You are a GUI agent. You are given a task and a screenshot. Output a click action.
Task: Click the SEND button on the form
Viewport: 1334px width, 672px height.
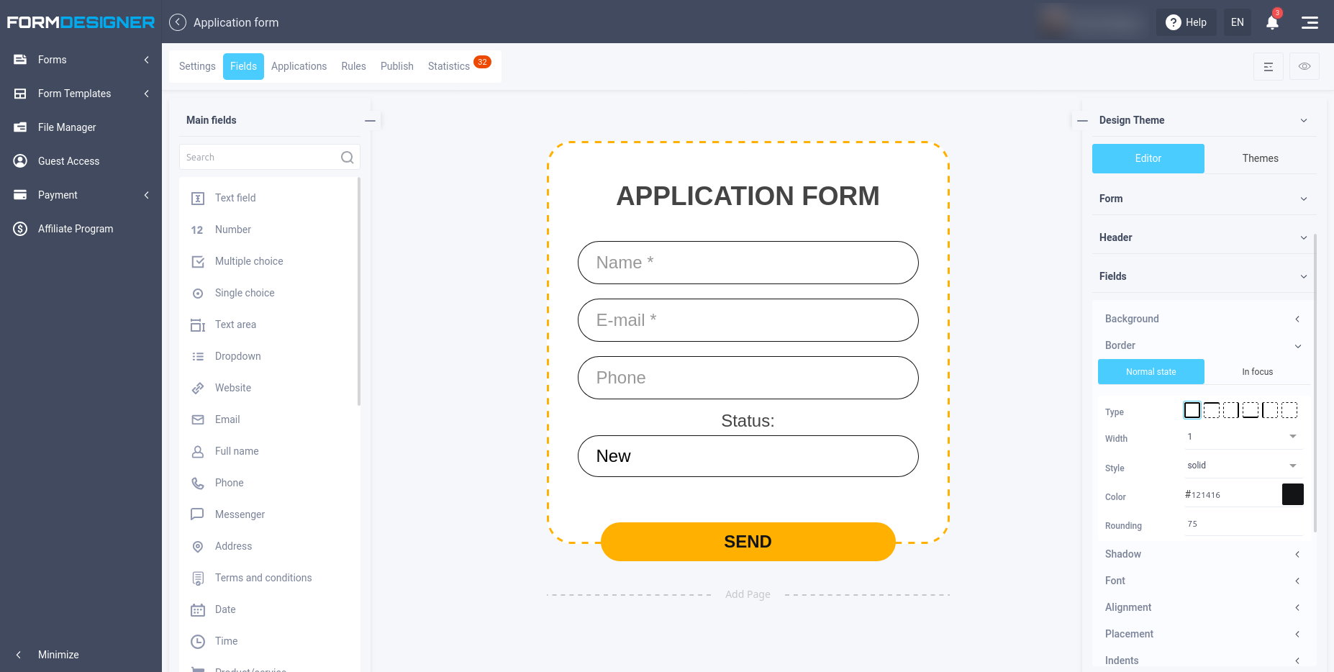(x=748, y=541)
